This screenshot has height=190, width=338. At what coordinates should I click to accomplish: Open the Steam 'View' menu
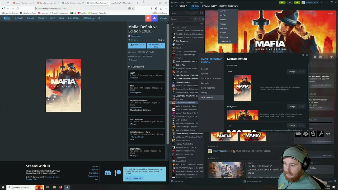pyautogui.click(x=182, y=2)
